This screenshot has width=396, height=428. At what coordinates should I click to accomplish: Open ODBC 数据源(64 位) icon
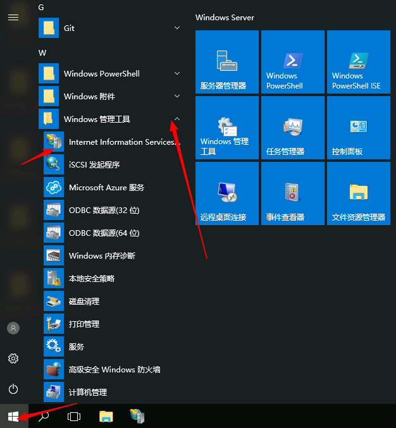coord(54,233)
